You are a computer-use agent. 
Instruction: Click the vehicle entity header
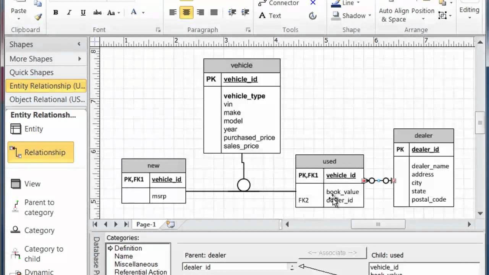click(x=242, y=66)
